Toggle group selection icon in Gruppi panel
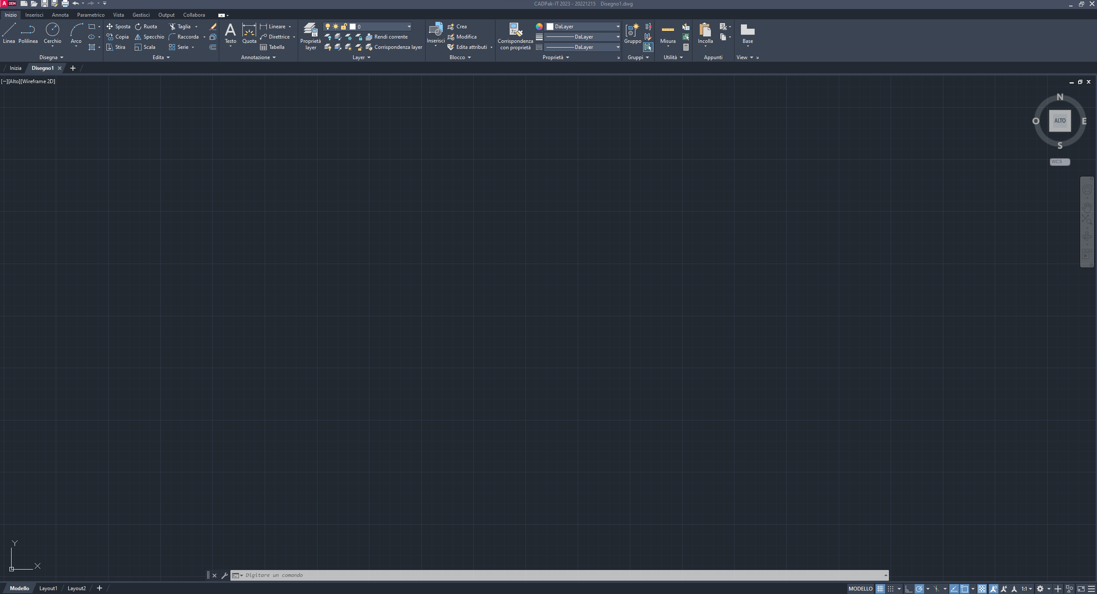This screenshot has height=594, width=1097. 648,47
